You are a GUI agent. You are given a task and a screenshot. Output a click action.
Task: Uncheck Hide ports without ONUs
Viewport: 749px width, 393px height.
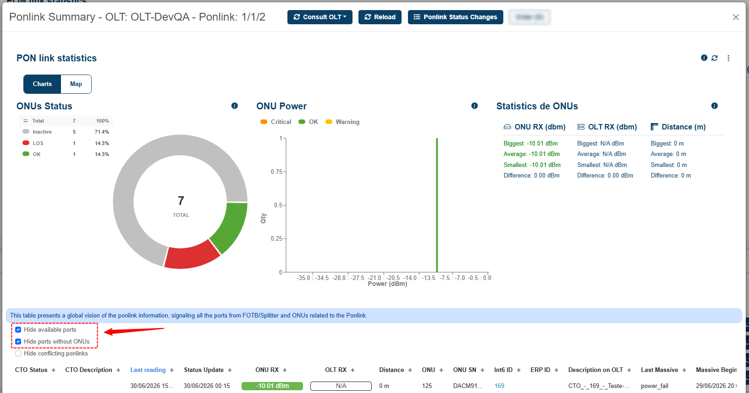pos(18,341)
